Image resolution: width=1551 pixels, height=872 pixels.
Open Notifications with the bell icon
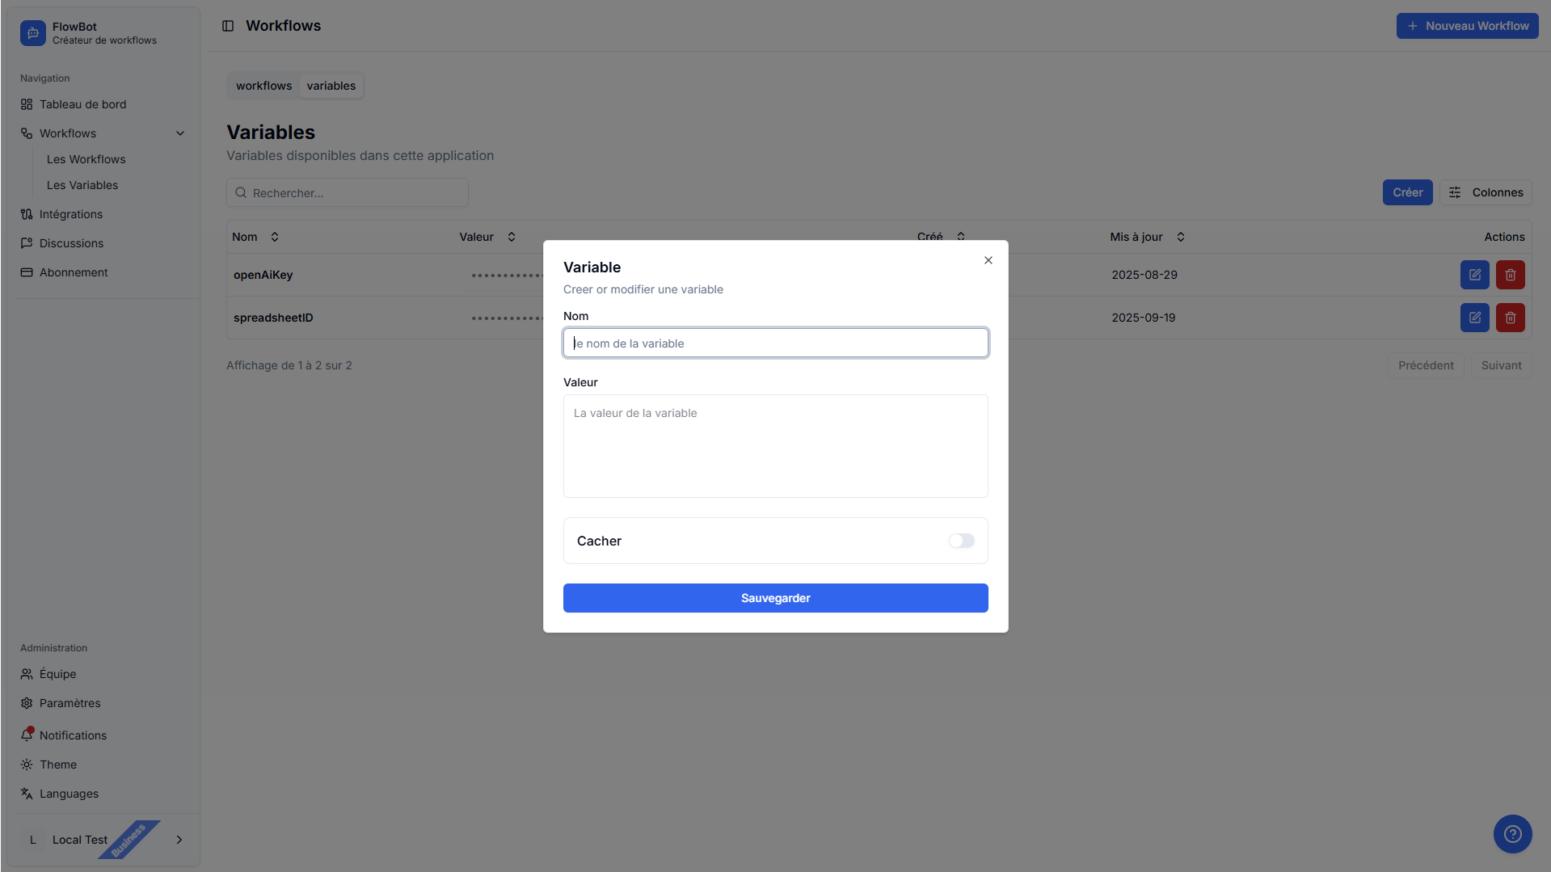coord(27,735)
